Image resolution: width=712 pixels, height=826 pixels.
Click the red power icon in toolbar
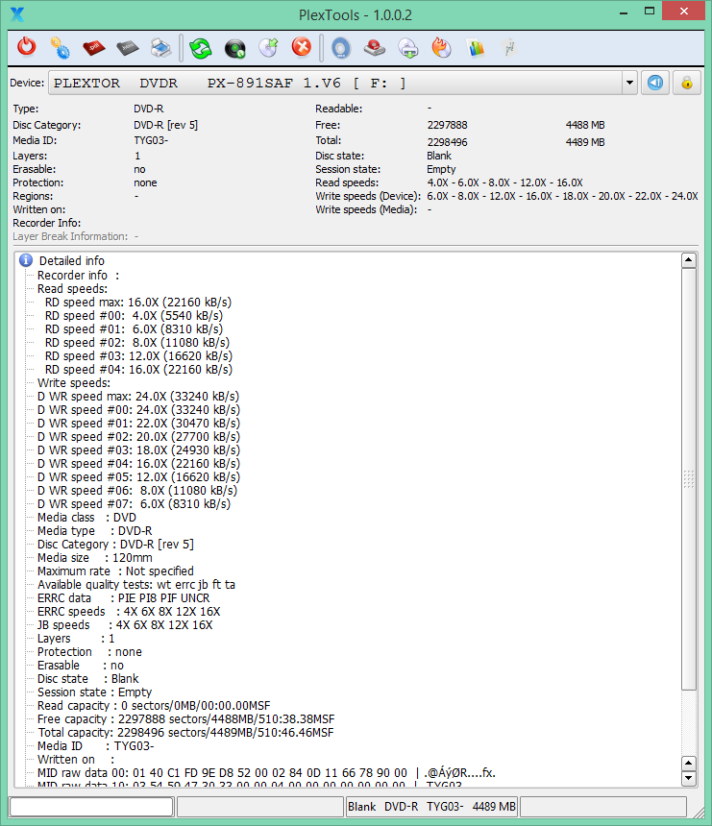point(26,47)
